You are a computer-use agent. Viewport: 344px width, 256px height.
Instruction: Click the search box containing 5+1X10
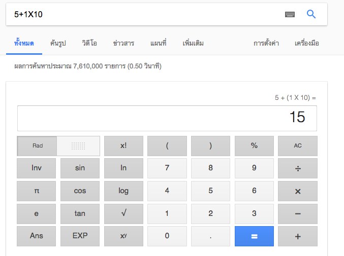click(142, 15)
